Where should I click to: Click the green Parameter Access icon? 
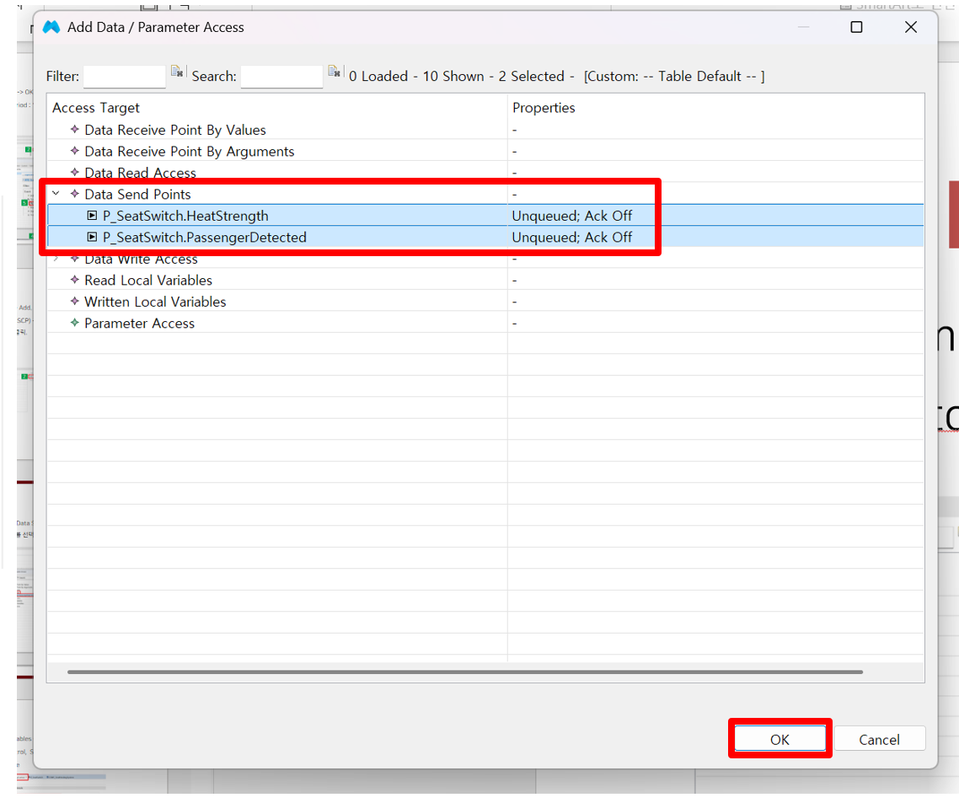(75, 324)
